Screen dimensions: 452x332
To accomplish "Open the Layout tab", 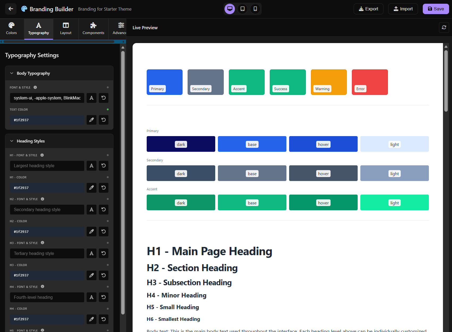I will click(66, 29).
